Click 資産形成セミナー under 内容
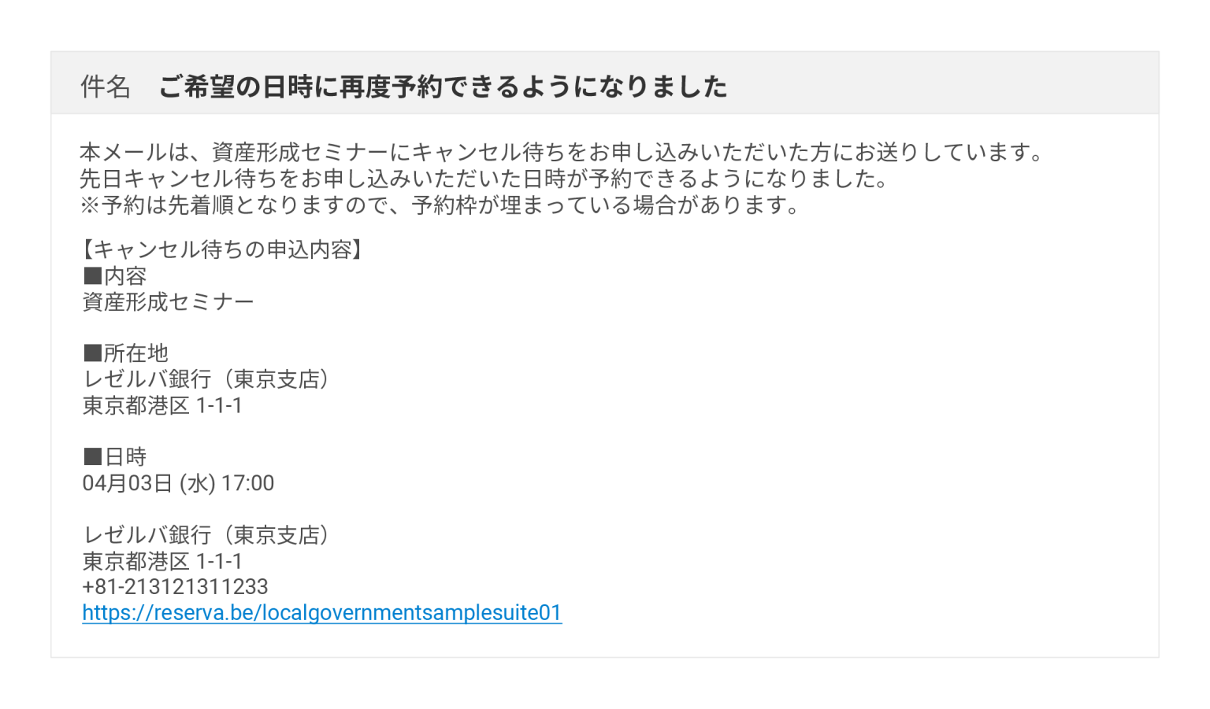Image resolution: width=1210 pixels, height=709 pixels. tap(169, 302)
